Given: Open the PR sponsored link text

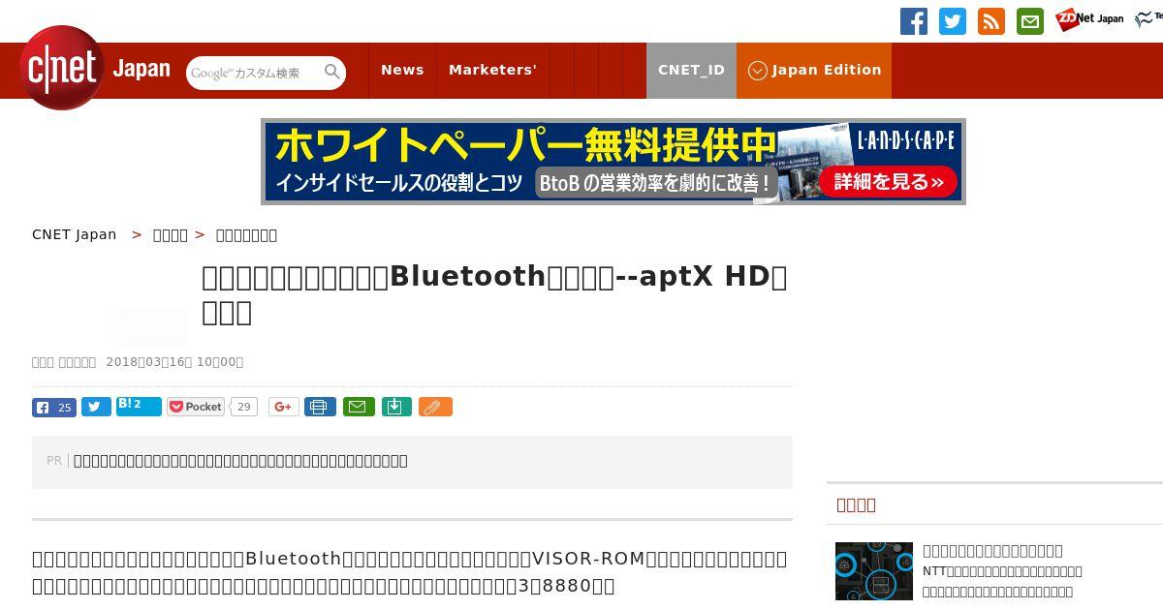Looking at the screenshot, I should 240,461.
